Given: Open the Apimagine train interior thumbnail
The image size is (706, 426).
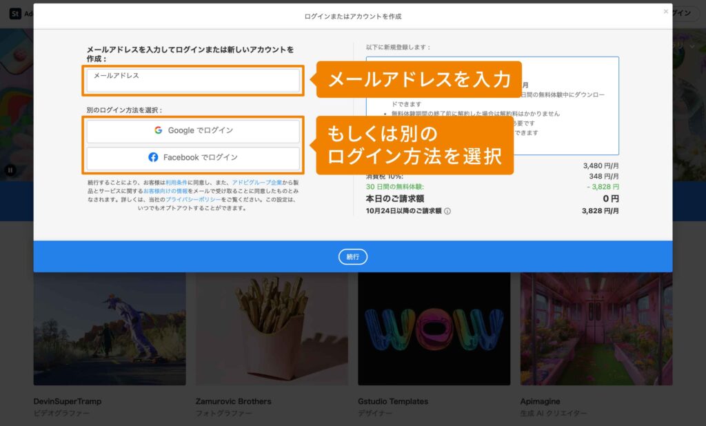Looking at the screenshot, I should coord(596,329).
